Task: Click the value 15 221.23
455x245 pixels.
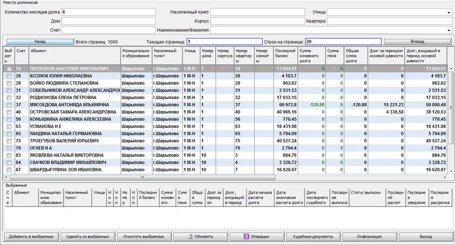Action: coord(394,105)
